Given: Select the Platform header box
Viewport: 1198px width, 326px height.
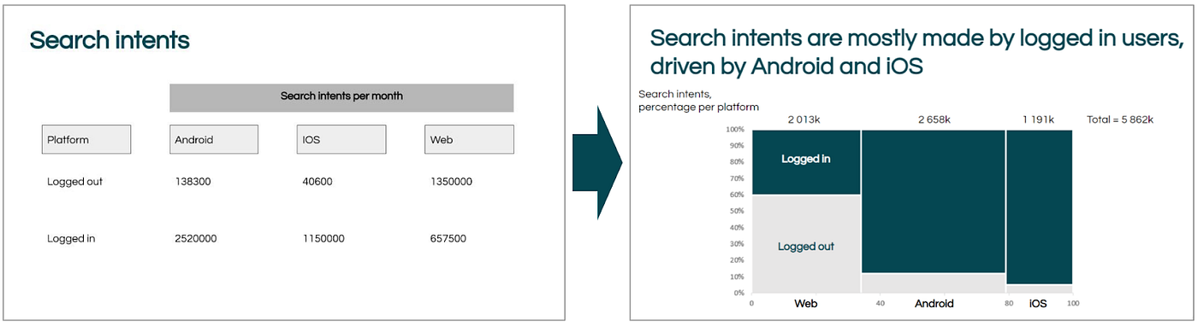Looking at the screenshot, I should [x=86, y=140].
